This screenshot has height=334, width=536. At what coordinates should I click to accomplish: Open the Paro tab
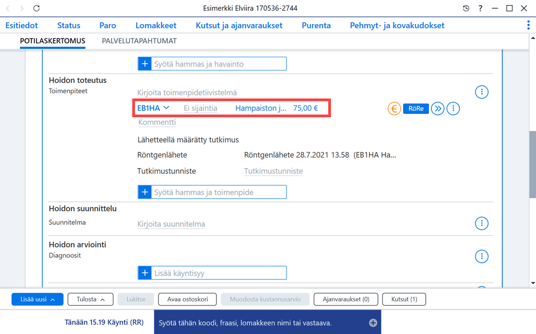click(x=108, y=25)
